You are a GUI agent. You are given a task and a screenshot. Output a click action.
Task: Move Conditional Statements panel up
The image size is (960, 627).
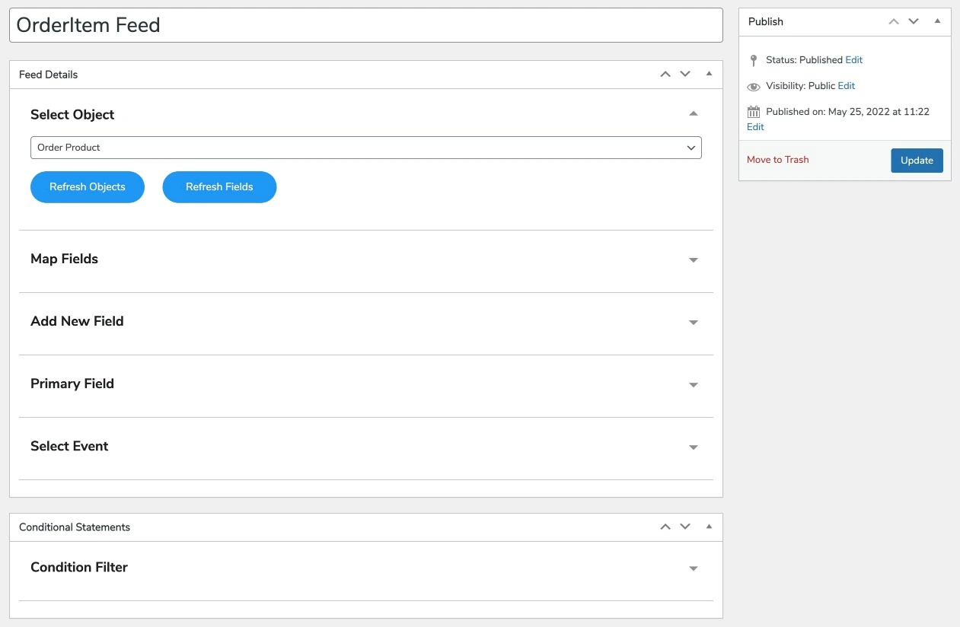(x=665, y=527)
